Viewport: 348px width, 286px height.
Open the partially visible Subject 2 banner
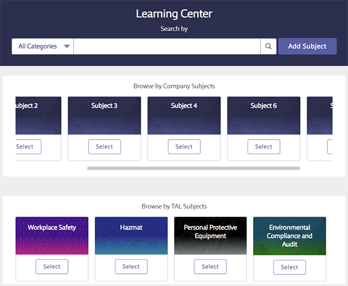[x=38, y=116]
